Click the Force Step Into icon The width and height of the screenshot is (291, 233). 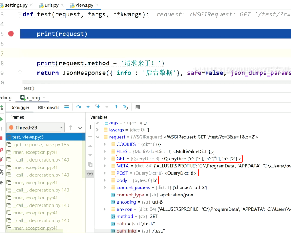pos(107,107)
